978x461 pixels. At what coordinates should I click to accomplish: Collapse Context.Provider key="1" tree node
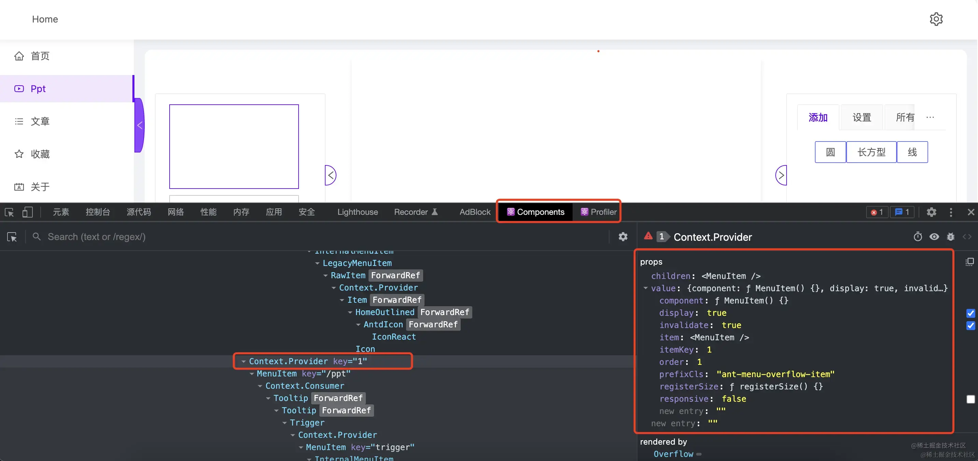[243, 361]
